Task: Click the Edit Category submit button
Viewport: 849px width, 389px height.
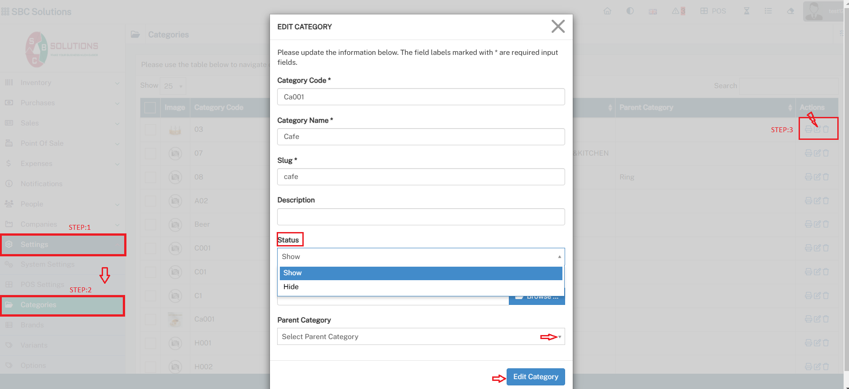Action: coord(535,377)
